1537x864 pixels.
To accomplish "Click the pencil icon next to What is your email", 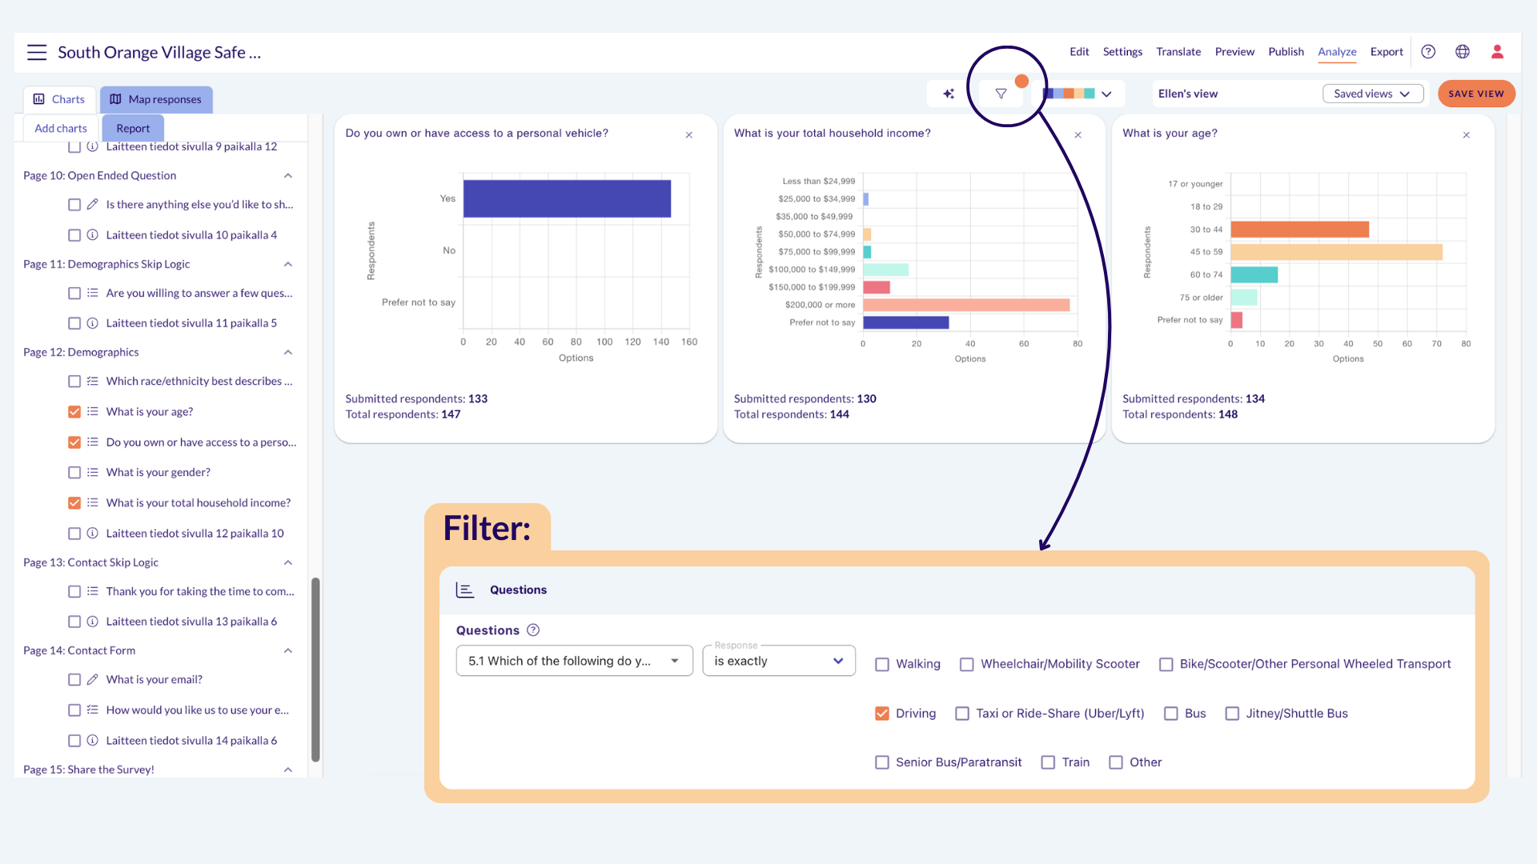I will click(92, 680).
